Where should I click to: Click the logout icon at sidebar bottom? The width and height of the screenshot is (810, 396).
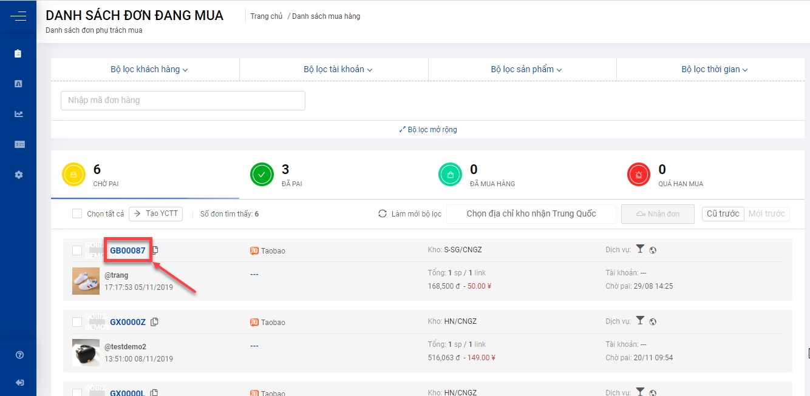[x=19, y=383]
